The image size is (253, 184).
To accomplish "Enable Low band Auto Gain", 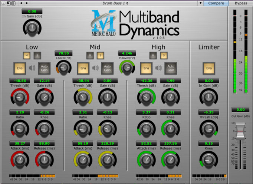I will coord(44,68).
